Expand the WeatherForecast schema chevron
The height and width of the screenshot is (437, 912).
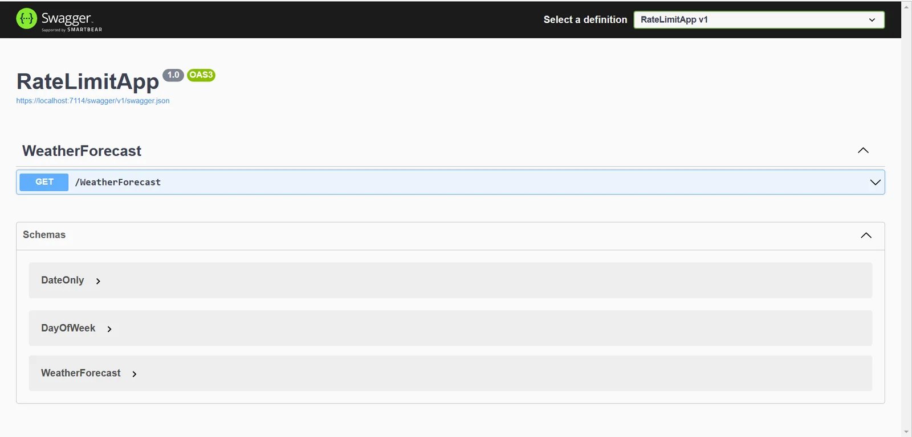click(135, 374)
